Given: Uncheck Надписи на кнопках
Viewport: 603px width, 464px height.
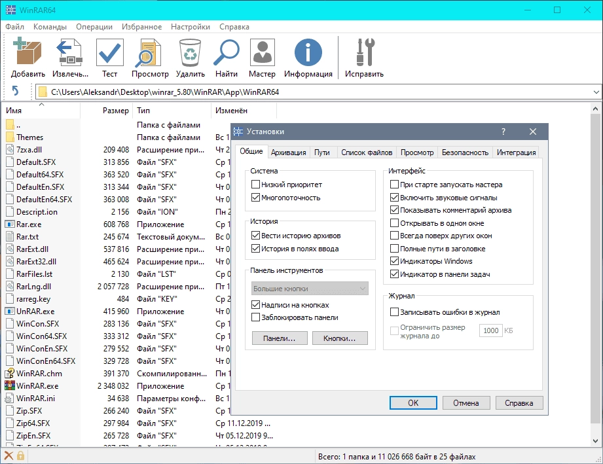Looking at the screenshot, I should tap(255, 304).
